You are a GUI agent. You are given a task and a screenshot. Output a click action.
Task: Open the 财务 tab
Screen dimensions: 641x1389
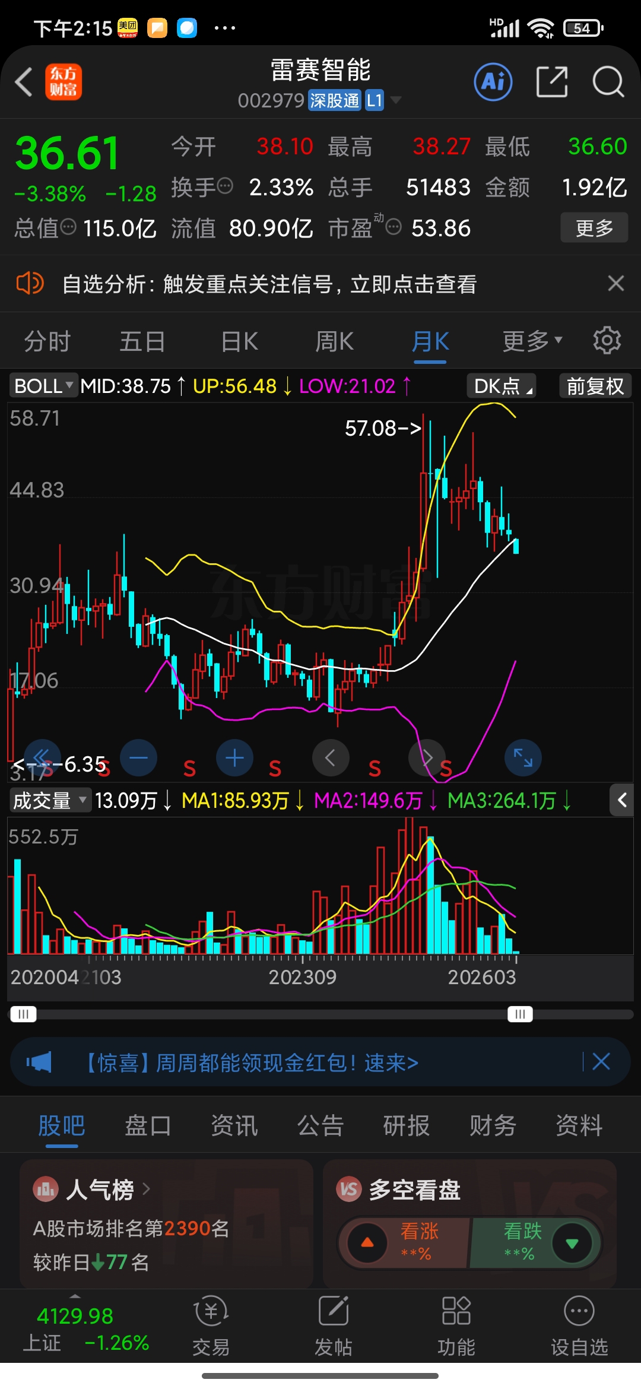point(493,1125)
